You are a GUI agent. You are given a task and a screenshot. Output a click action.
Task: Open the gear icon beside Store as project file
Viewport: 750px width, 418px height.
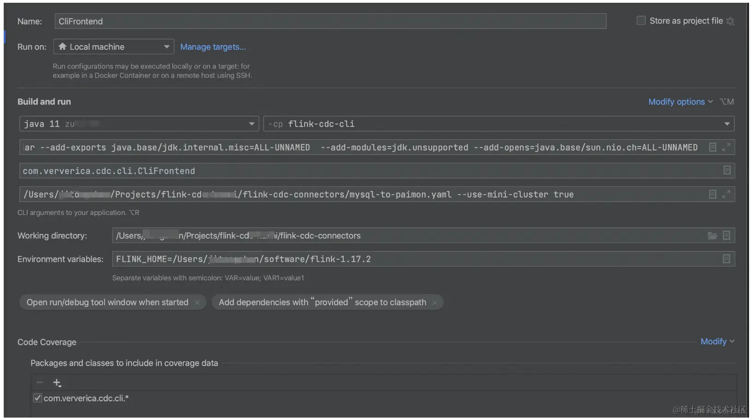730,21
